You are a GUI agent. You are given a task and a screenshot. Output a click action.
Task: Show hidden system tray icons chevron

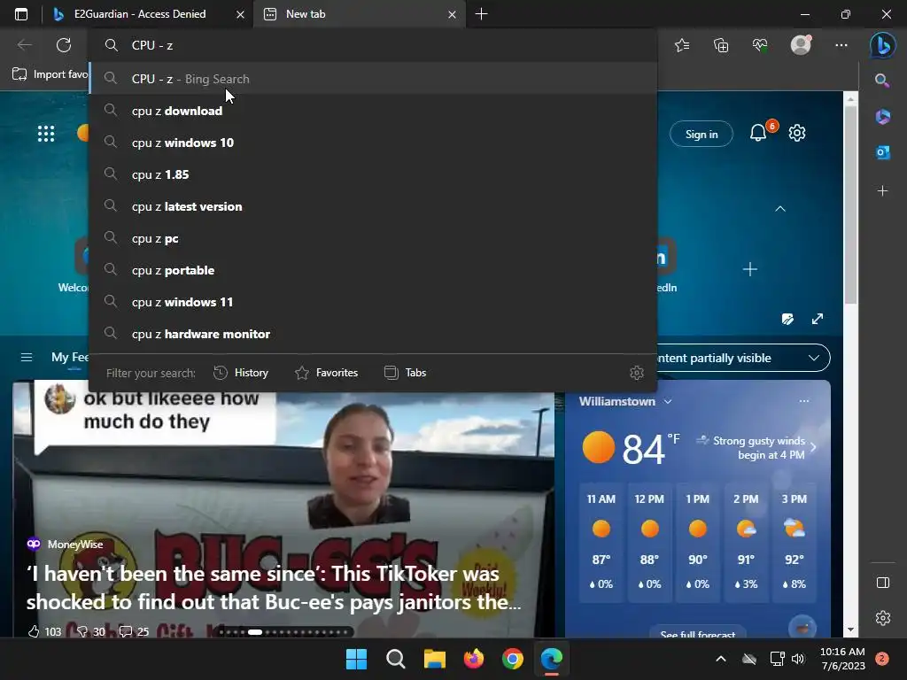pos(721,659)
